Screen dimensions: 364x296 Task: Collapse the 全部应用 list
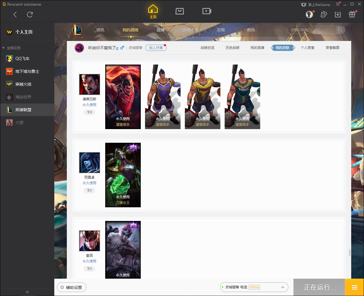(3, 48)
